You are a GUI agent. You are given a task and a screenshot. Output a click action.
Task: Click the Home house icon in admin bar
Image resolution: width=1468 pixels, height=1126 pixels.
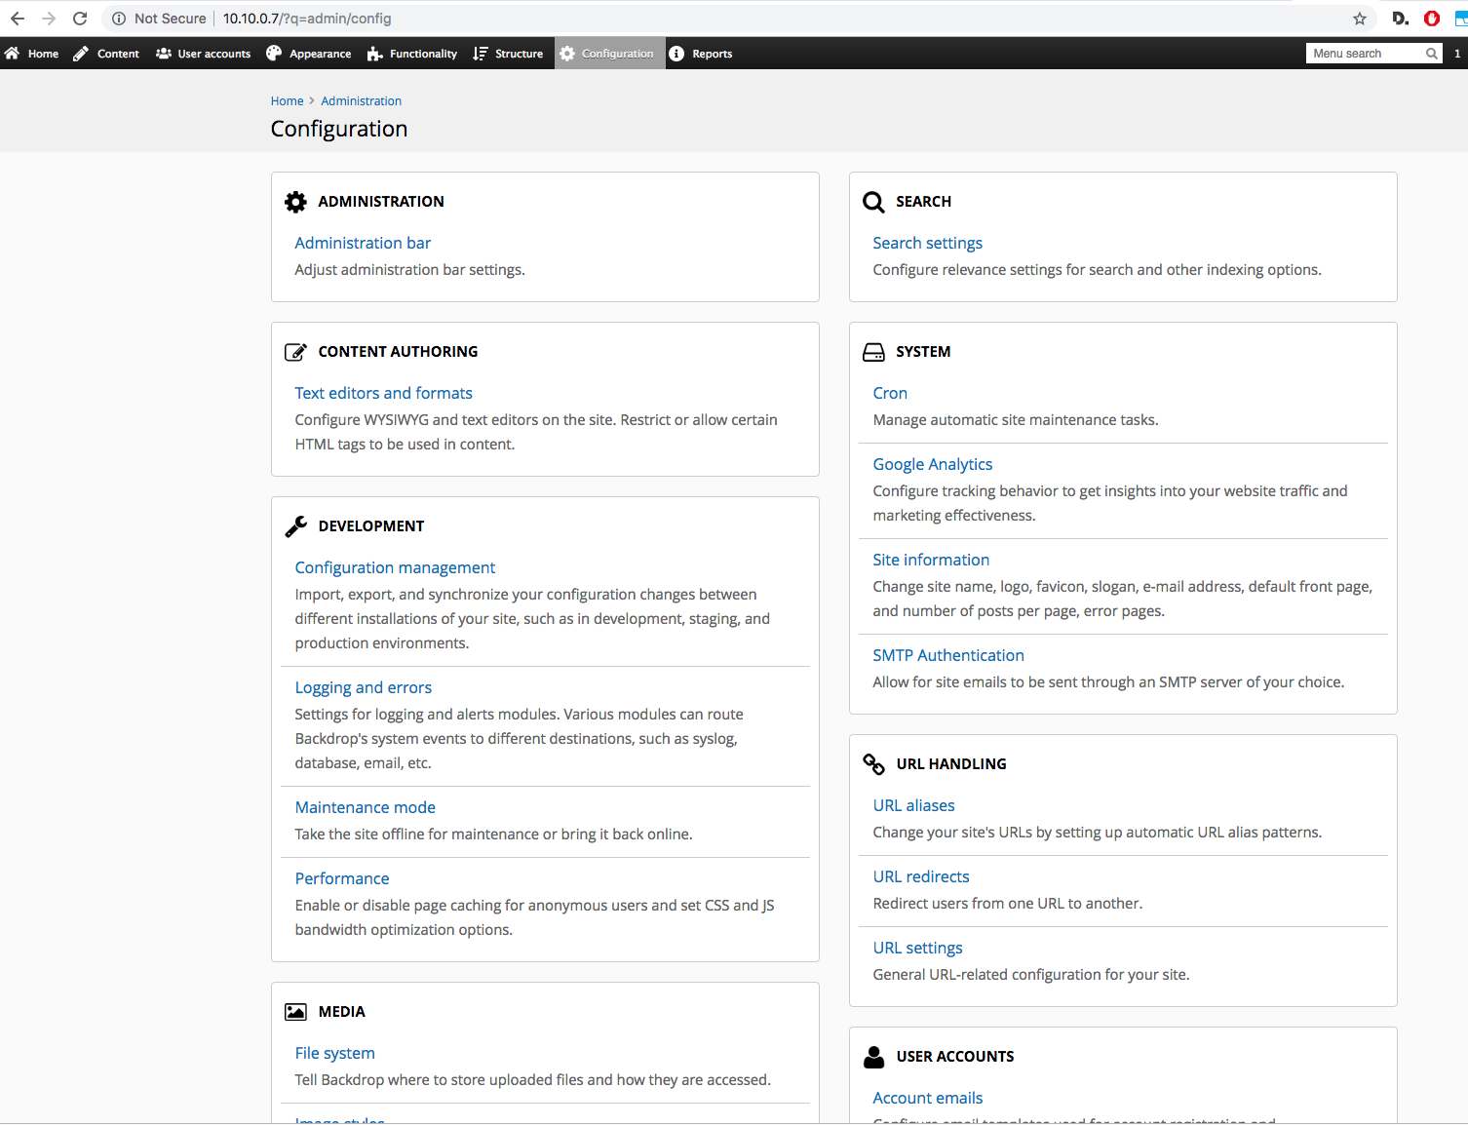[x=13, y=54]
